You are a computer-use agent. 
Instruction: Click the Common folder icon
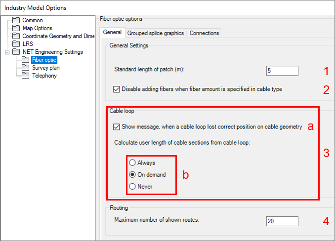point(16,20)
